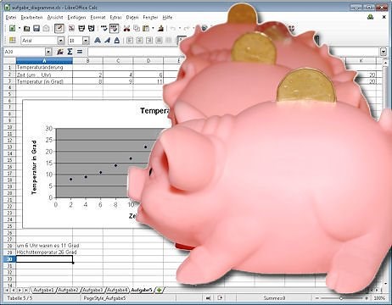
Task: Open the Hilfe menu
Action: point(167,18)
